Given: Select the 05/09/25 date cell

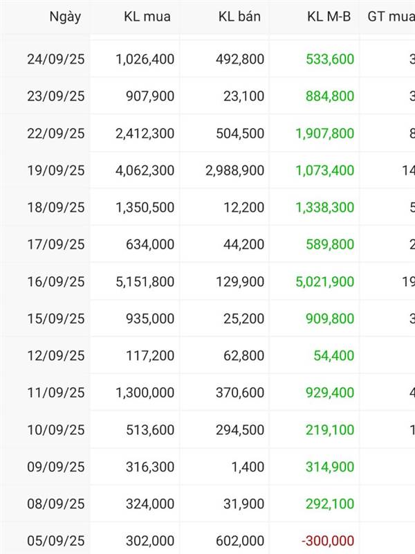Looking at the screenshot, I should pos(56,541).
